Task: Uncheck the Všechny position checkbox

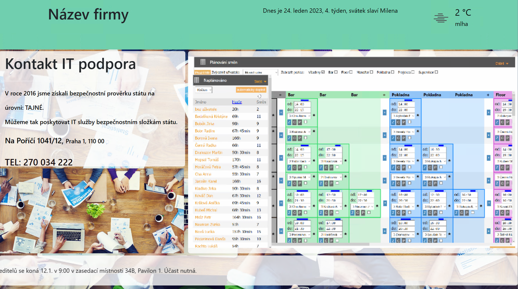Action: 323,72
